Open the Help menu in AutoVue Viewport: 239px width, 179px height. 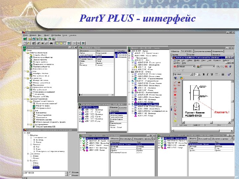click(x=184, y=63)
